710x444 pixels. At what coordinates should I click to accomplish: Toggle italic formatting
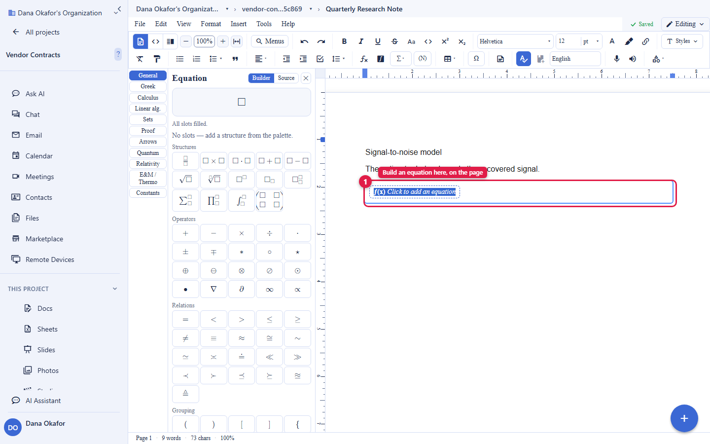361,41
